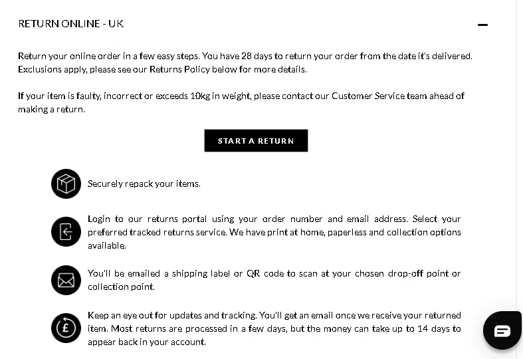This screenshot has width=523, height=359.
Task: Collapse section using the minus icon
Action: pos(482,25)
